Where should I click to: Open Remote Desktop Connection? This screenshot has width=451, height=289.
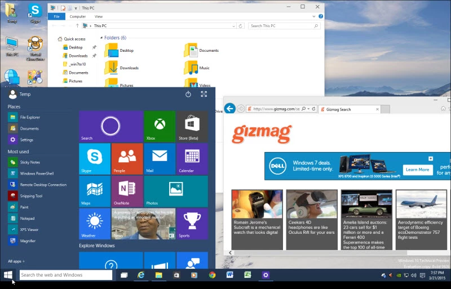point(37,185)
